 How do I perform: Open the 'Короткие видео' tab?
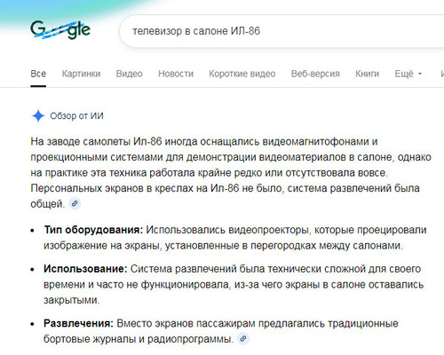tap(242, 74)
